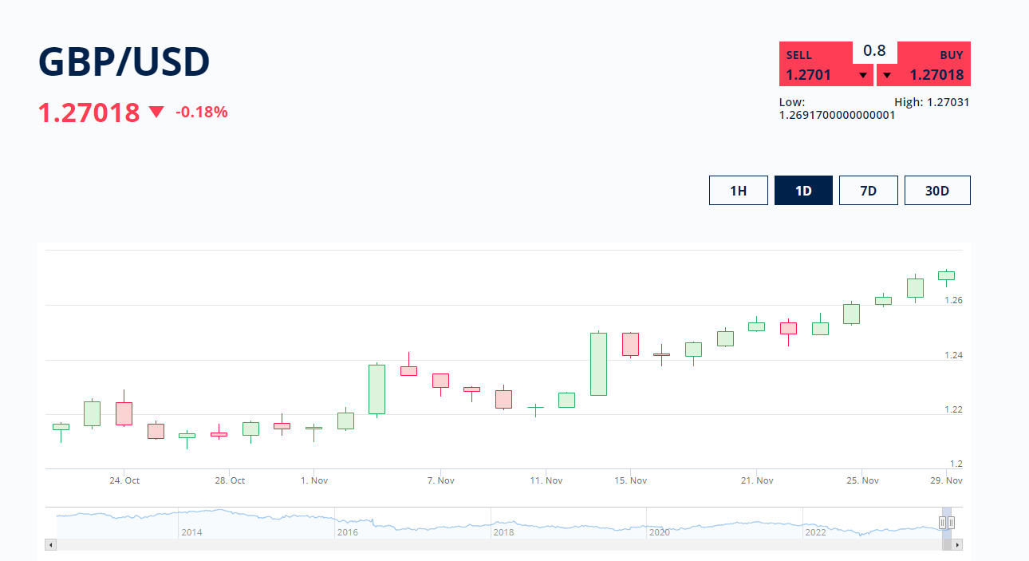Click the BUY price button

click(935, 65)
